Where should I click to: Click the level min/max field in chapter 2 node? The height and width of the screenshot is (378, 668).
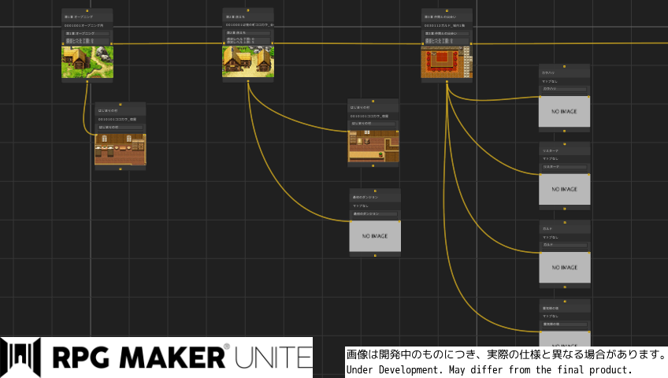click(248, 40)
